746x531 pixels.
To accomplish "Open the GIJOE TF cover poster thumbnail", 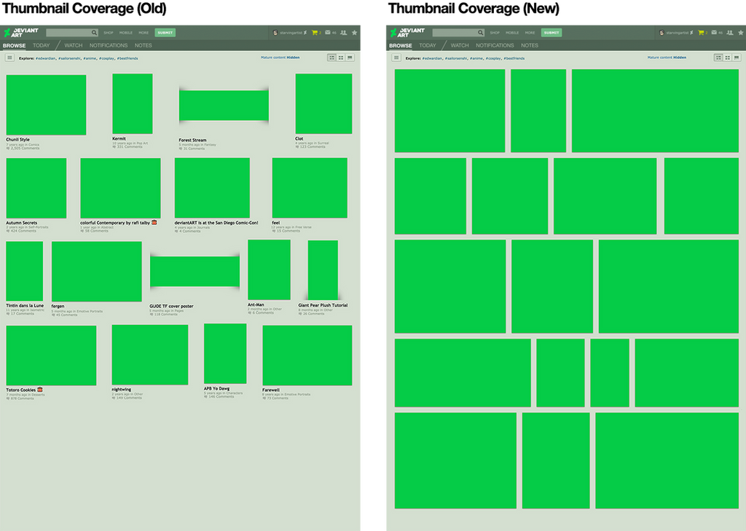I will (x=195, y=271).
